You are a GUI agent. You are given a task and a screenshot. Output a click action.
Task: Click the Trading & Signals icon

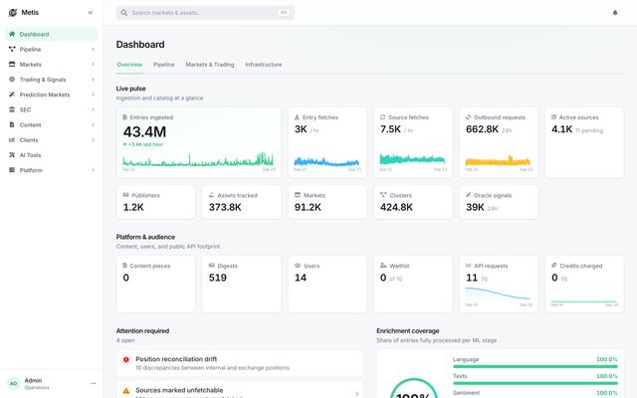(x=12, y=80)
